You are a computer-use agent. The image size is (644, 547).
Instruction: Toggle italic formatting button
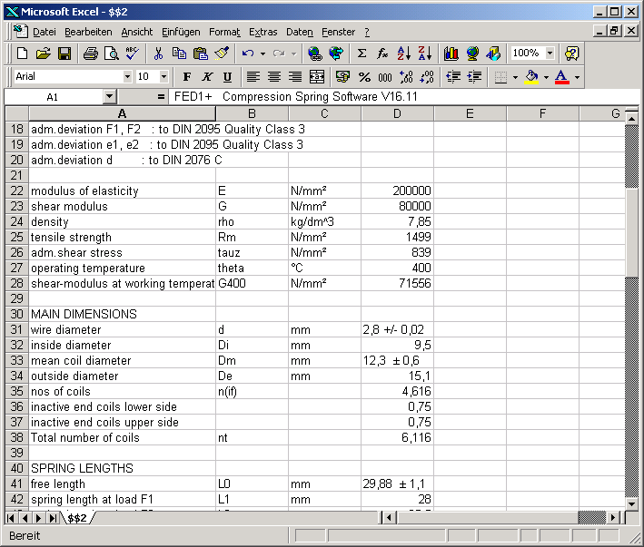click(207, 77)
